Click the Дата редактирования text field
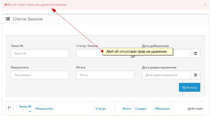 click(166, 75)
